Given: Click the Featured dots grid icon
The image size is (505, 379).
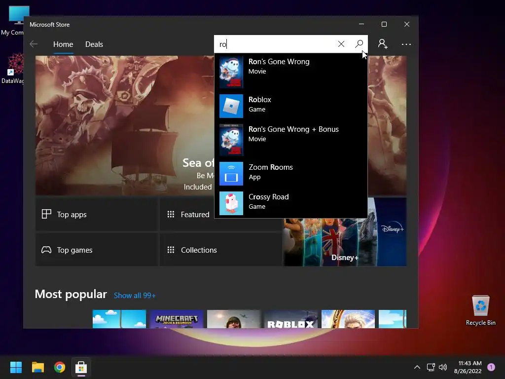Looking at the screenshot, I should click(171, 214).
